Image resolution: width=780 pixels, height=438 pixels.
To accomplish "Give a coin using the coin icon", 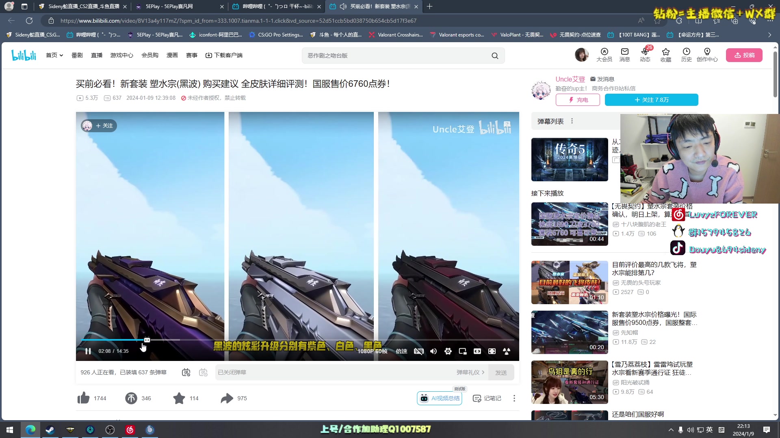I will tap(131, 398).
